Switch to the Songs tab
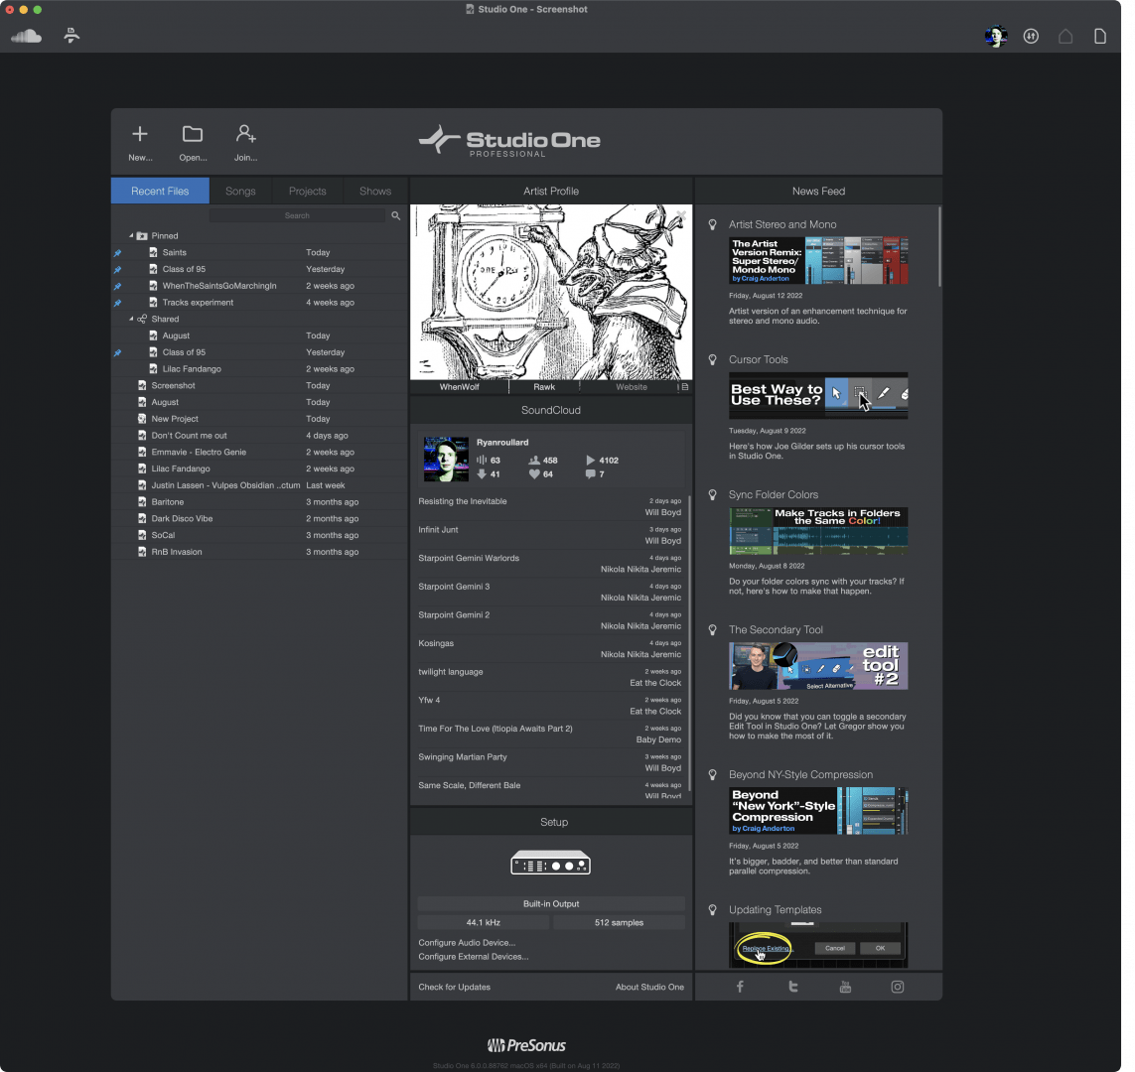Viewport: 1135px width, 1072px height. pos(240,191)
